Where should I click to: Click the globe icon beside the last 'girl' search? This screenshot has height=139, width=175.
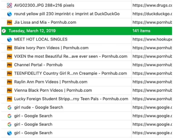pyautogui.click(x=9, y=133)
